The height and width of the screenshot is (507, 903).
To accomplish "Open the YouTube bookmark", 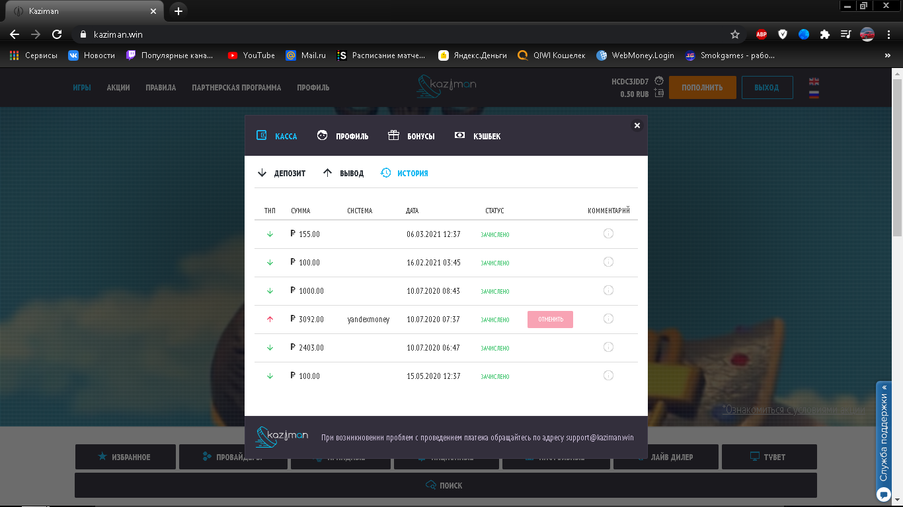I will coord(251,55).
